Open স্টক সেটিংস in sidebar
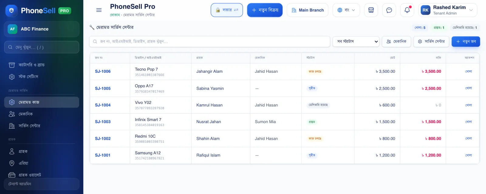Viewport: 486px width, 194px height. tap(42, 77)
